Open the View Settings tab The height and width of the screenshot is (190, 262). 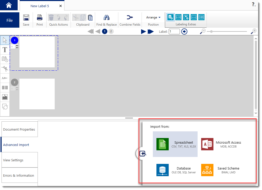tap(19, 160)
